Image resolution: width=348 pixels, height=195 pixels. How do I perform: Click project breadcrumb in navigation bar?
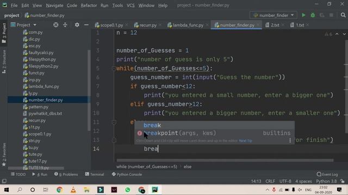pos(11,15)
